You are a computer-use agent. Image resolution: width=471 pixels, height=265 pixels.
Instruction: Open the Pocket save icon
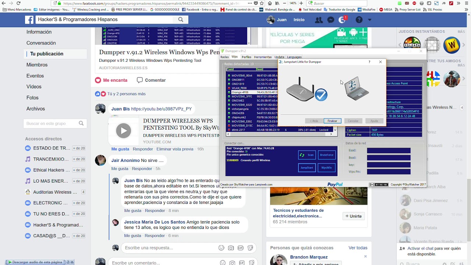256,3
